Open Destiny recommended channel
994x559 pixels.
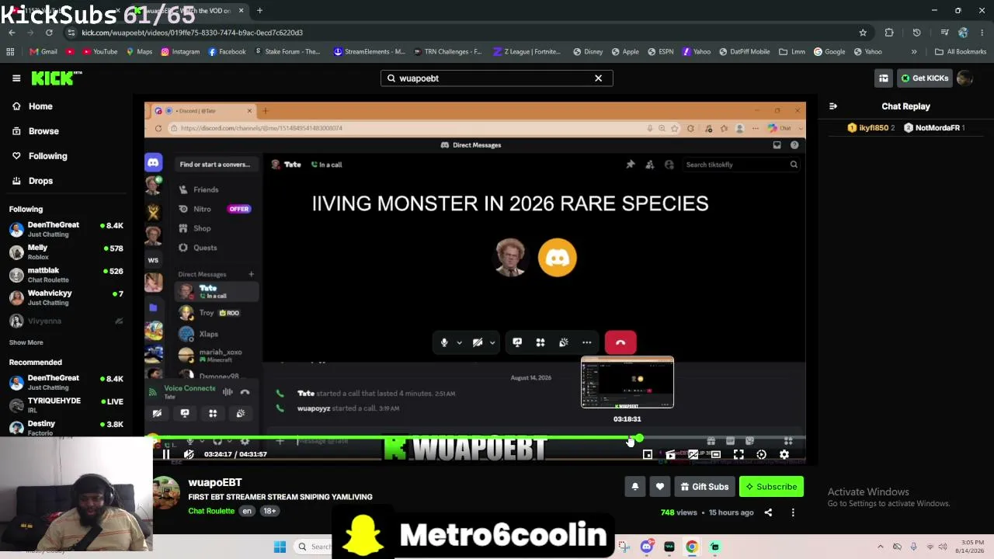click(x=67, y=427)
